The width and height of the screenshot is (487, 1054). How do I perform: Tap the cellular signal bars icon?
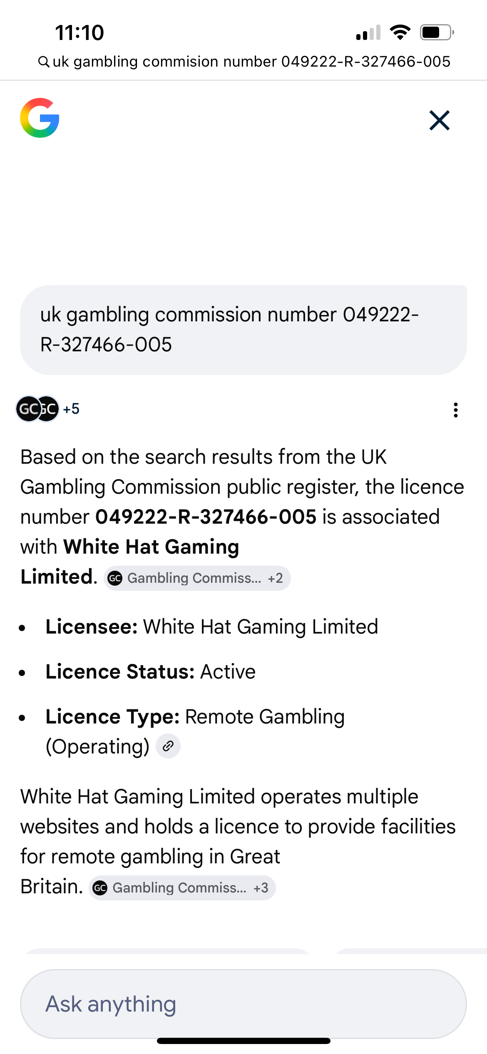[x=368, y=32]
